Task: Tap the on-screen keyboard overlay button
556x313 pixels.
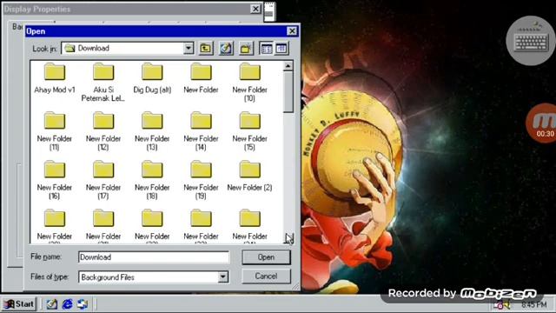Action: 531,41
